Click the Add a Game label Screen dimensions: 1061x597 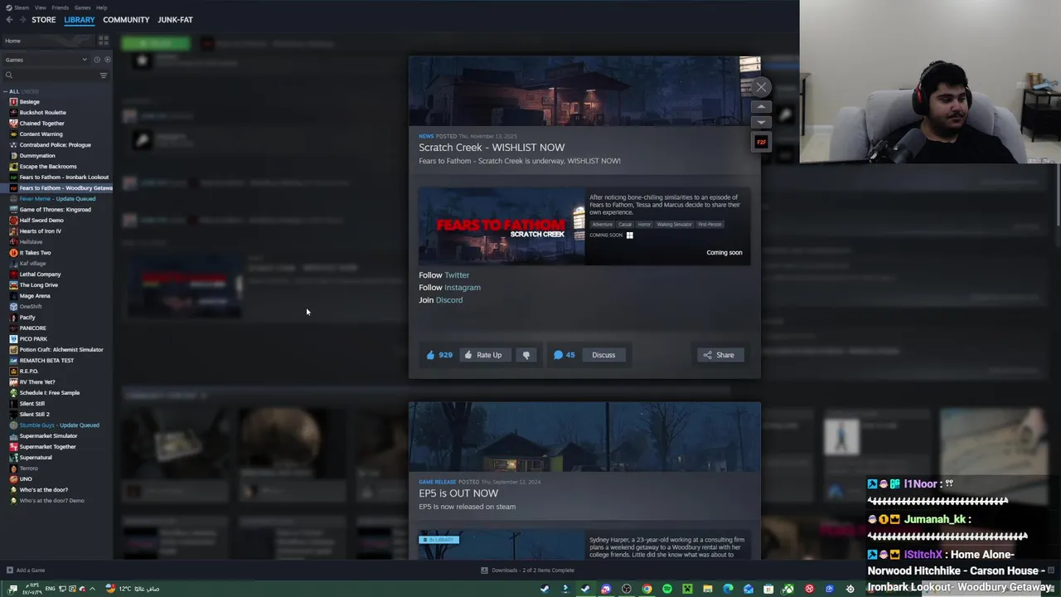click(31, 570)
